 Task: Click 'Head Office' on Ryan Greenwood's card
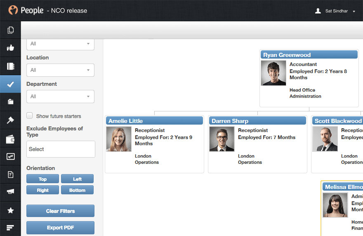click(x=302, y=90)
